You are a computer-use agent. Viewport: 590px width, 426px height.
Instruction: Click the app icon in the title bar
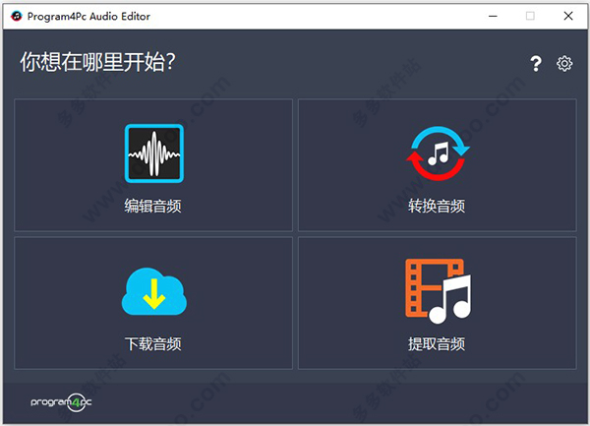(x=16, y=16)
